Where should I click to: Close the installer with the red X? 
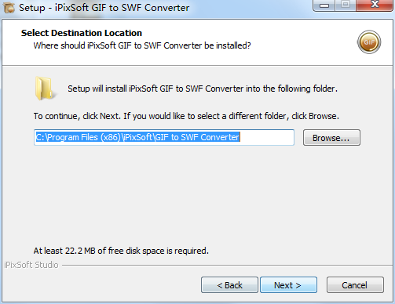coord(375,5)
